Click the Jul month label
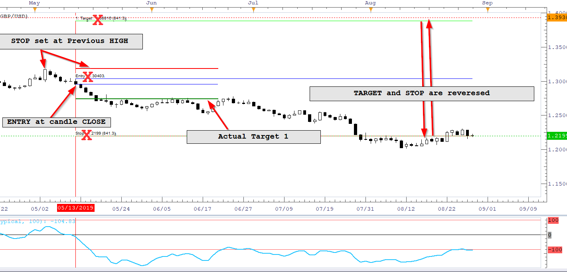 tap(253, 3)
